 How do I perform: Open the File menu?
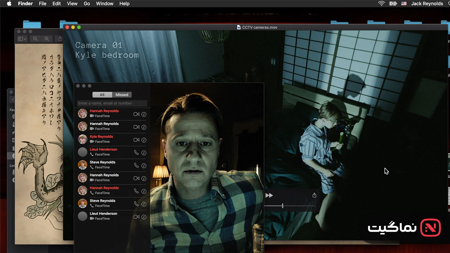[x=43, y=4]
